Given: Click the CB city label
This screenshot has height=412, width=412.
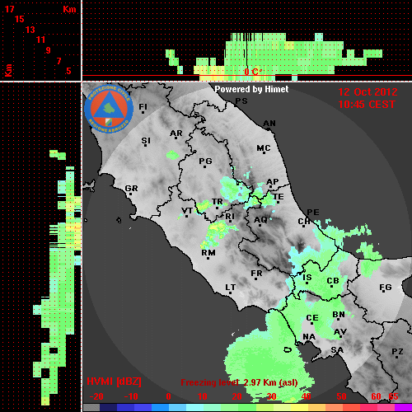Looking at the screenshot, I should point(333,281).
